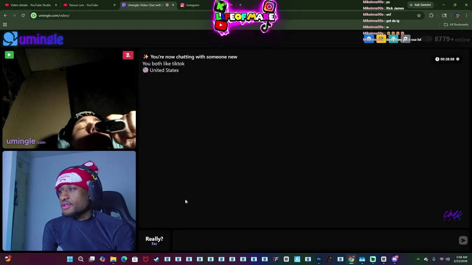This screenshot has height=265, width=472.
Task: Open a new browser tab
Action: click(240, 5)
